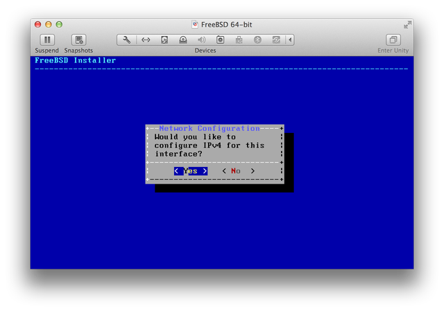The image size is (444, 311).
Task: Close the FreeBSD 64-bit window
Action: 37,25
